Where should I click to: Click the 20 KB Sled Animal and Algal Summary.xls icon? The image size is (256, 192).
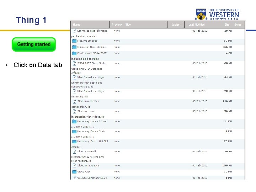pos(74,91)
